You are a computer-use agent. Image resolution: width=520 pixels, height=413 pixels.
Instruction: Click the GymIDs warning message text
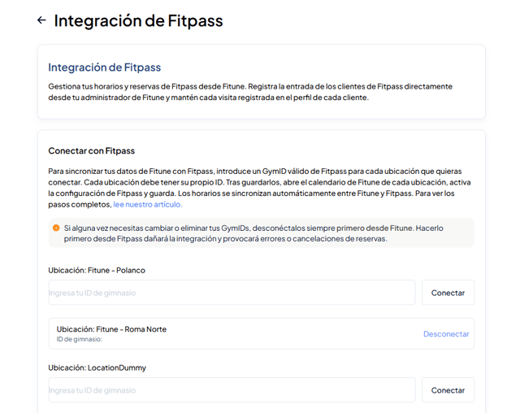(253, 233)
